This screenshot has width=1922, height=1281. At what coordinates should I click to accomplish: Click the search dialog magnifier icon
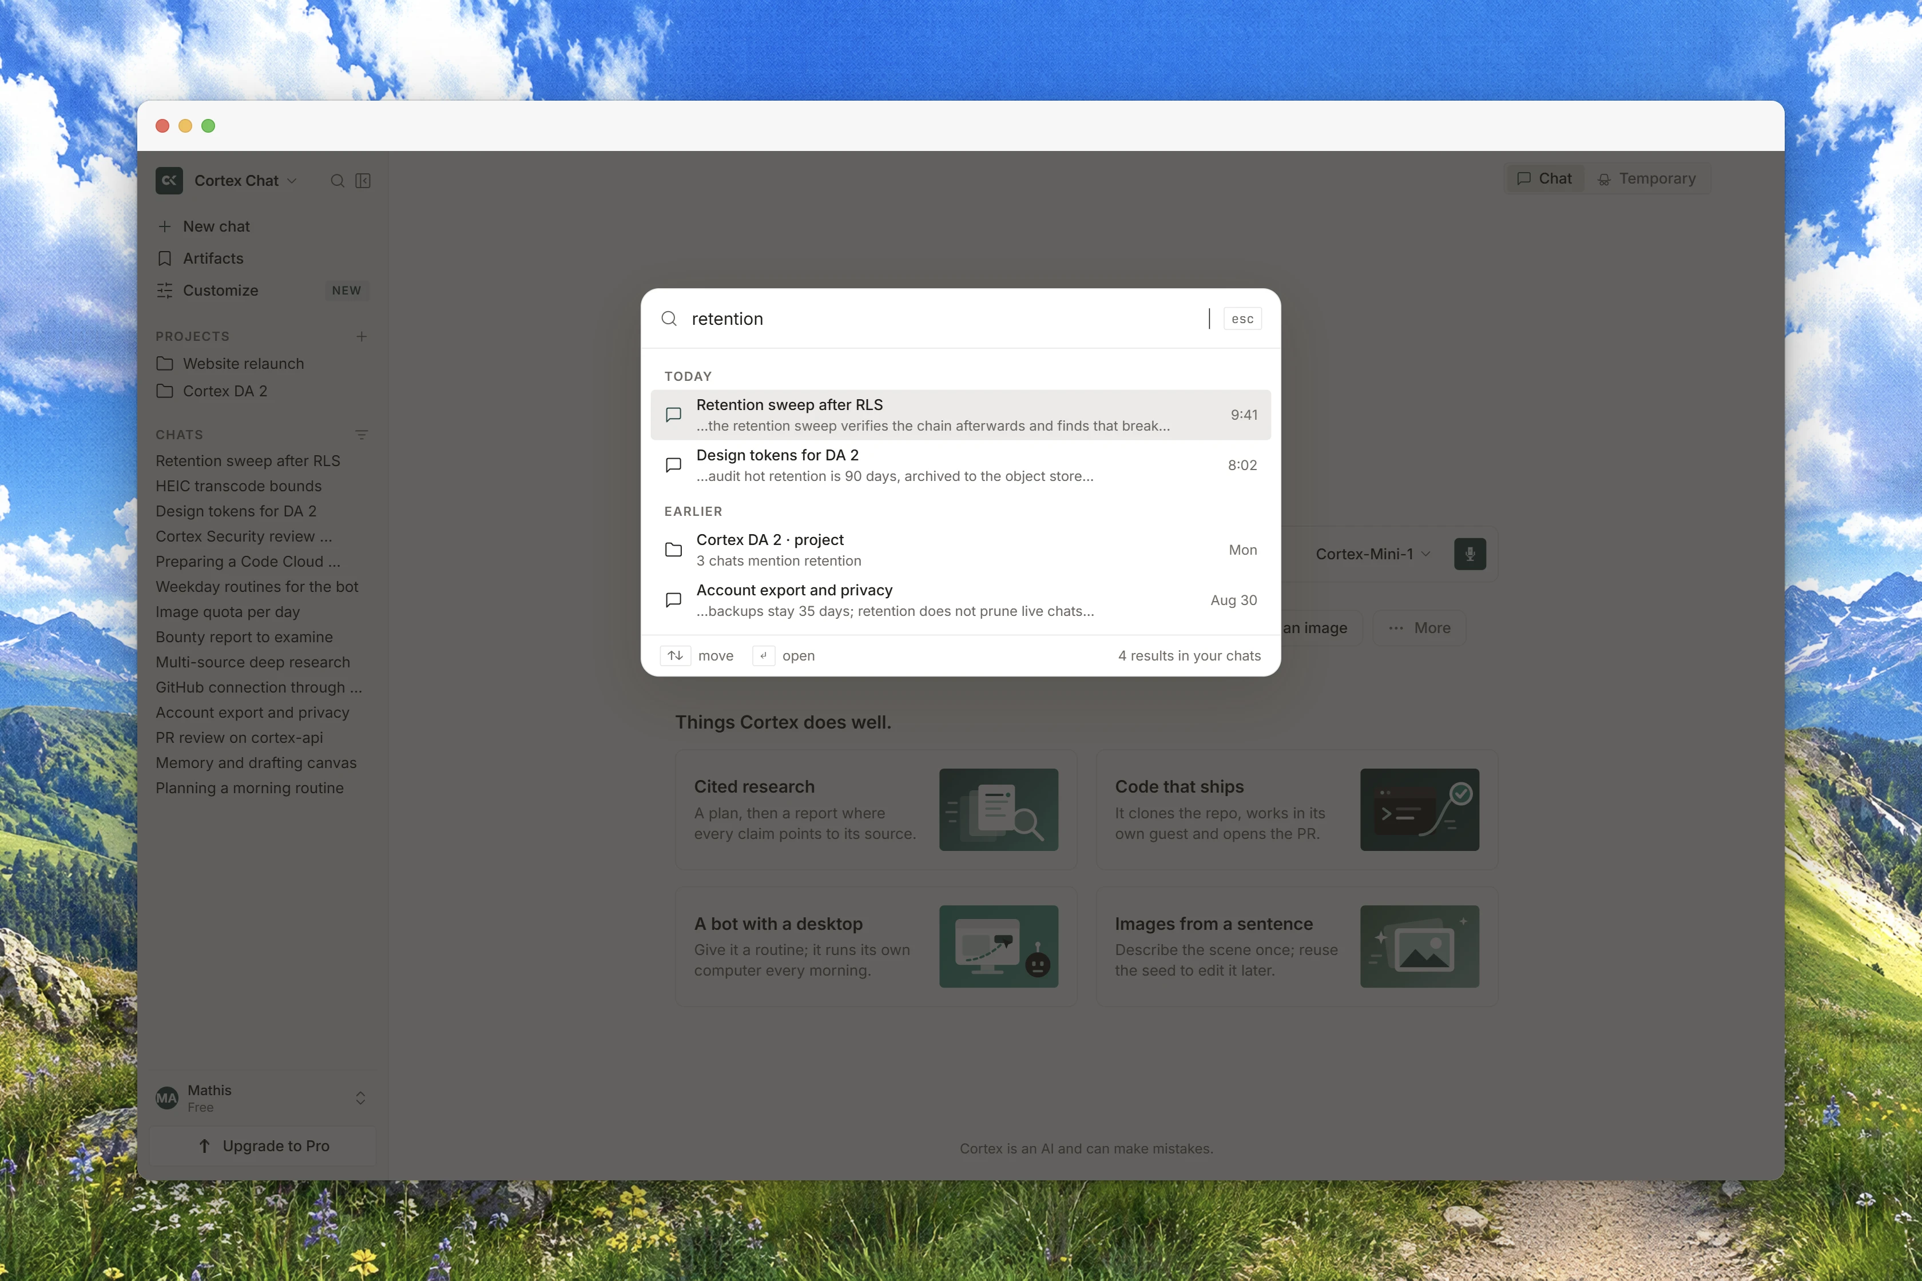669,319
